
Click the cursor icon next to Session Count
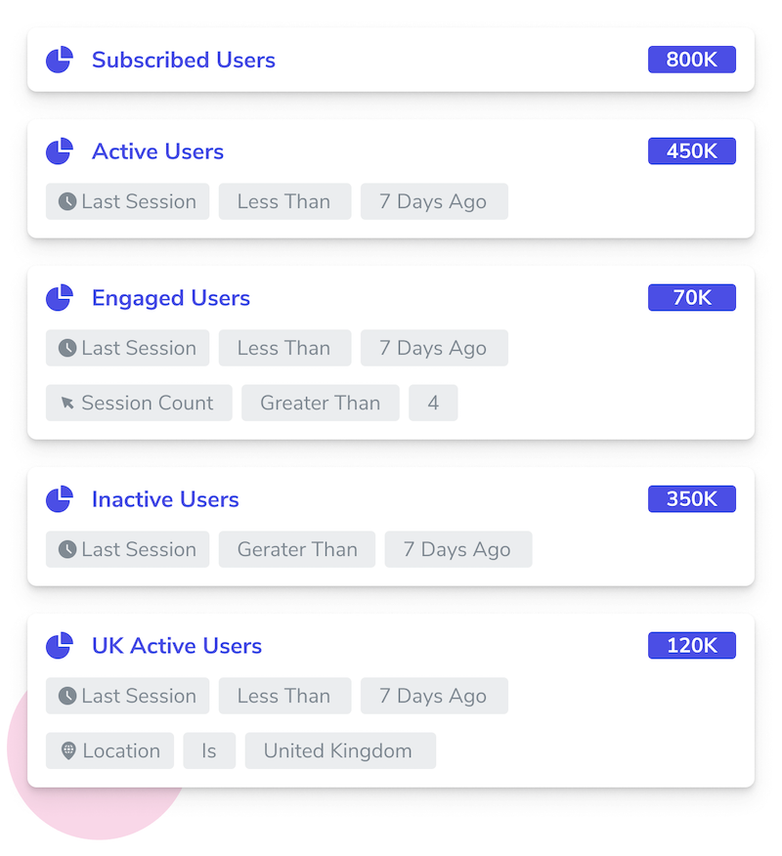(67, 403)
